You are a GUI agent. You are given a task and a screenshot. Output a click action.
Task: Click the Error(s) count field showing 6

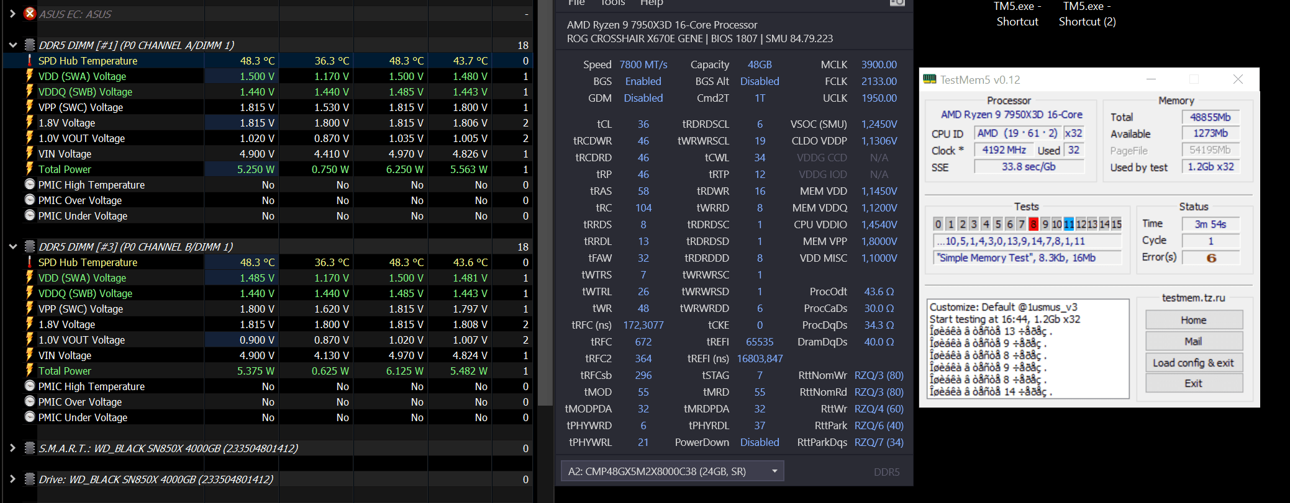click(x=1211, y=257)
